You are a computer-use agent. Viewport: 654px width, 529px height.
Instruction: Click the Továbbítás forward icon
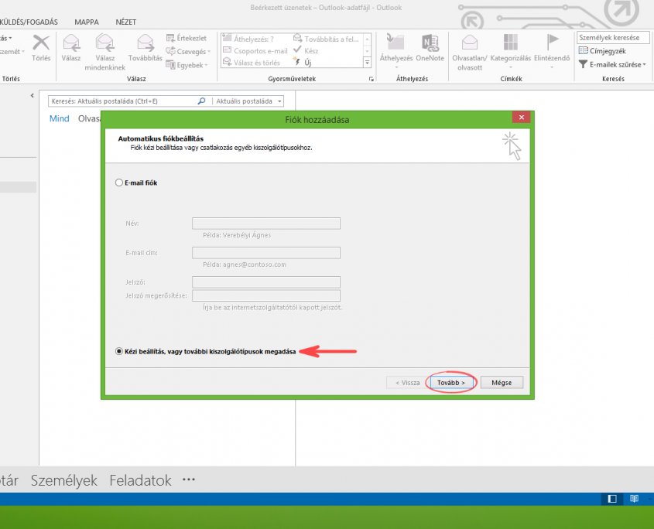coord(145,43)
